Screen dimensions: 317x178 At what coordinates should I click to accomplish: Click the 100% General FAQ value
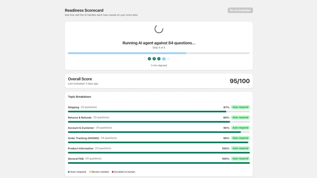(225, 159)
